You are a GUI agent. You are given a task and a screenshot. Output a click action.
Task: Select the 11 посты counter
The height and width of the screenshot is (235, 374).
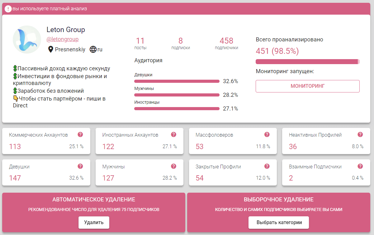coord(140,43)
